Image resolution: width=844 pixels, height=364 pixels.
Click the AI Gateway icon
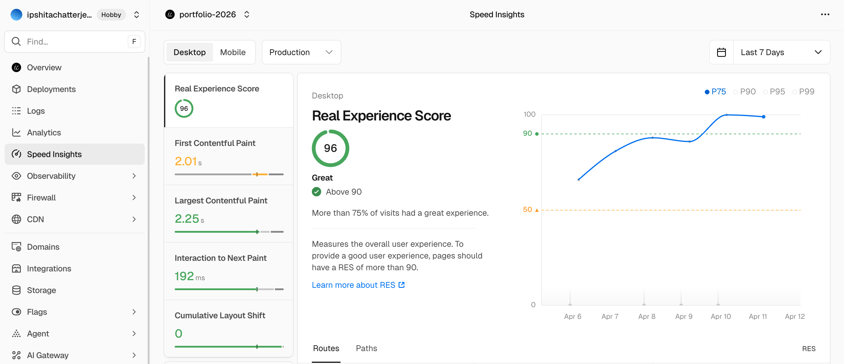coord(16,355)
